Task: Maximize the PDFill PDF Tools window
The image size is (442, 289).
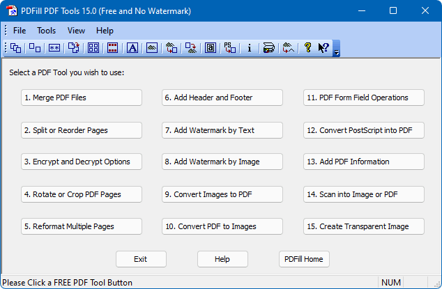Action: [x=393, y=10]
